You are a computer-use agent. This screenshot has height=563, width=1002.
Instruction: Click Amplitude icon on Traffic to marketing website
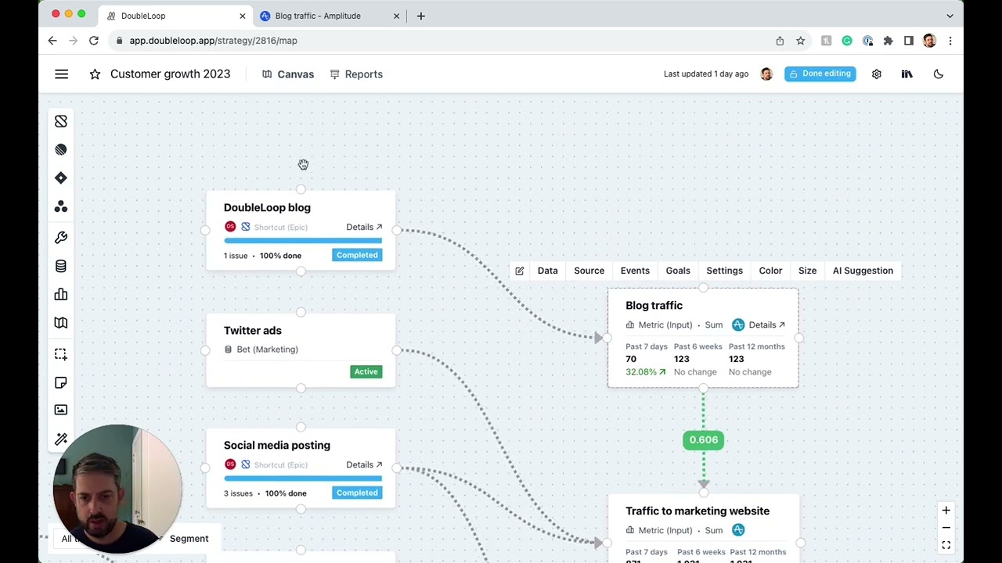(738, 530)
